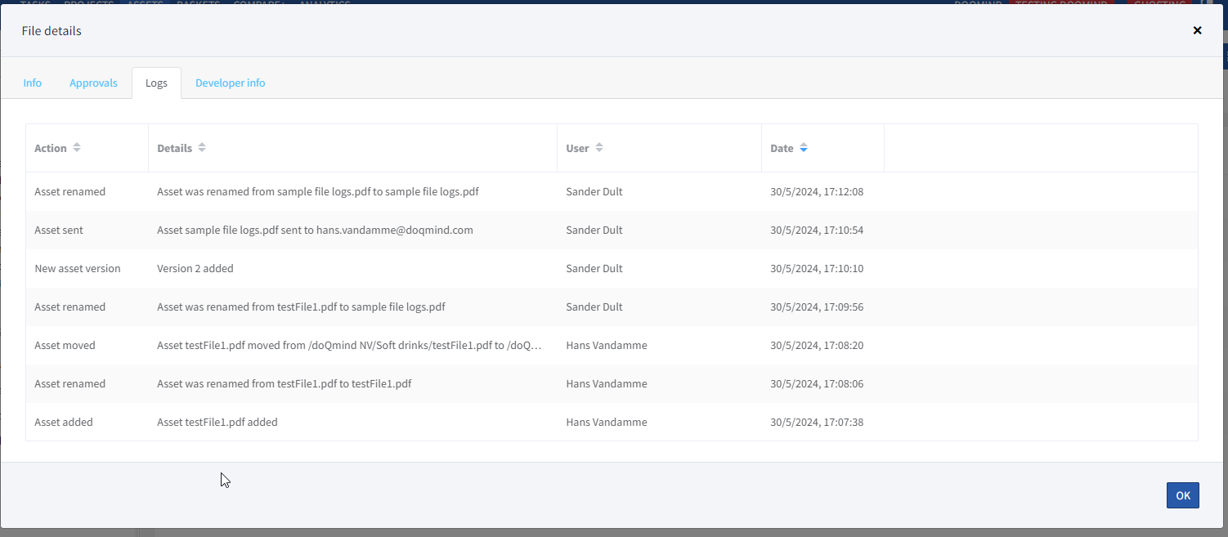This screenshot has height=537, width=1228.
Task: Click Sander Dult in the Asset sent row
Action: point(594,230)
